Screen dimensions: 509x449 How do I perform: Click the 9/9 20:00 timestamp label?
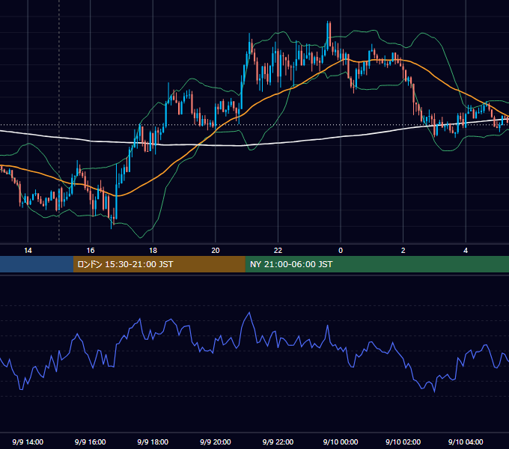216,442
